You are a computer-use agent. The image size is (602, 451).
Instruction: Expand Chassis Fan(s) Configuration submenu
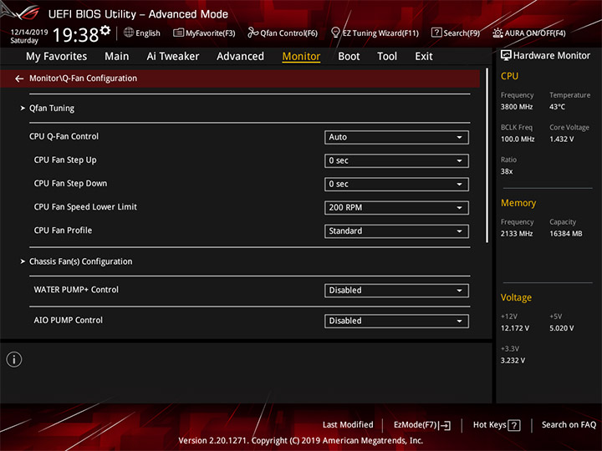pos(80,261)
